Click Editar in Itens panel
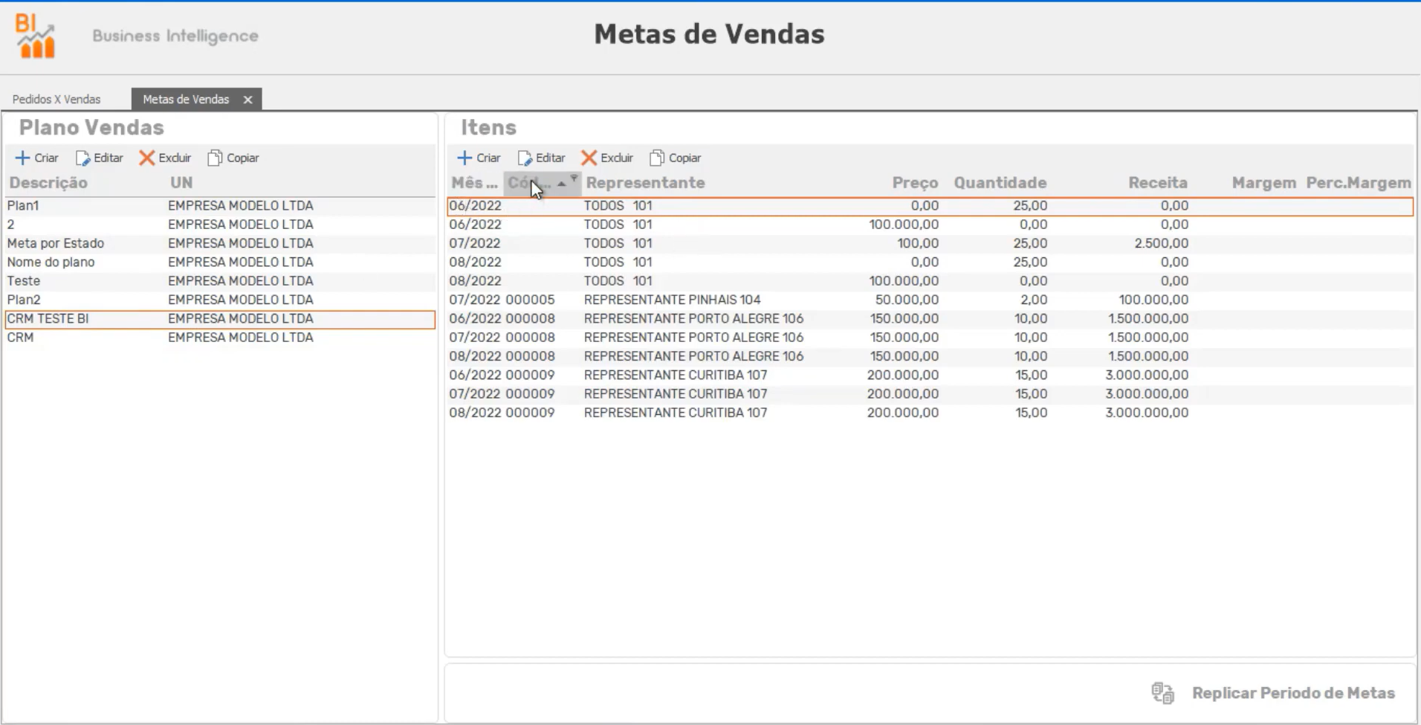This screenshot has height=725, width=1421. (x=542, y=158)
